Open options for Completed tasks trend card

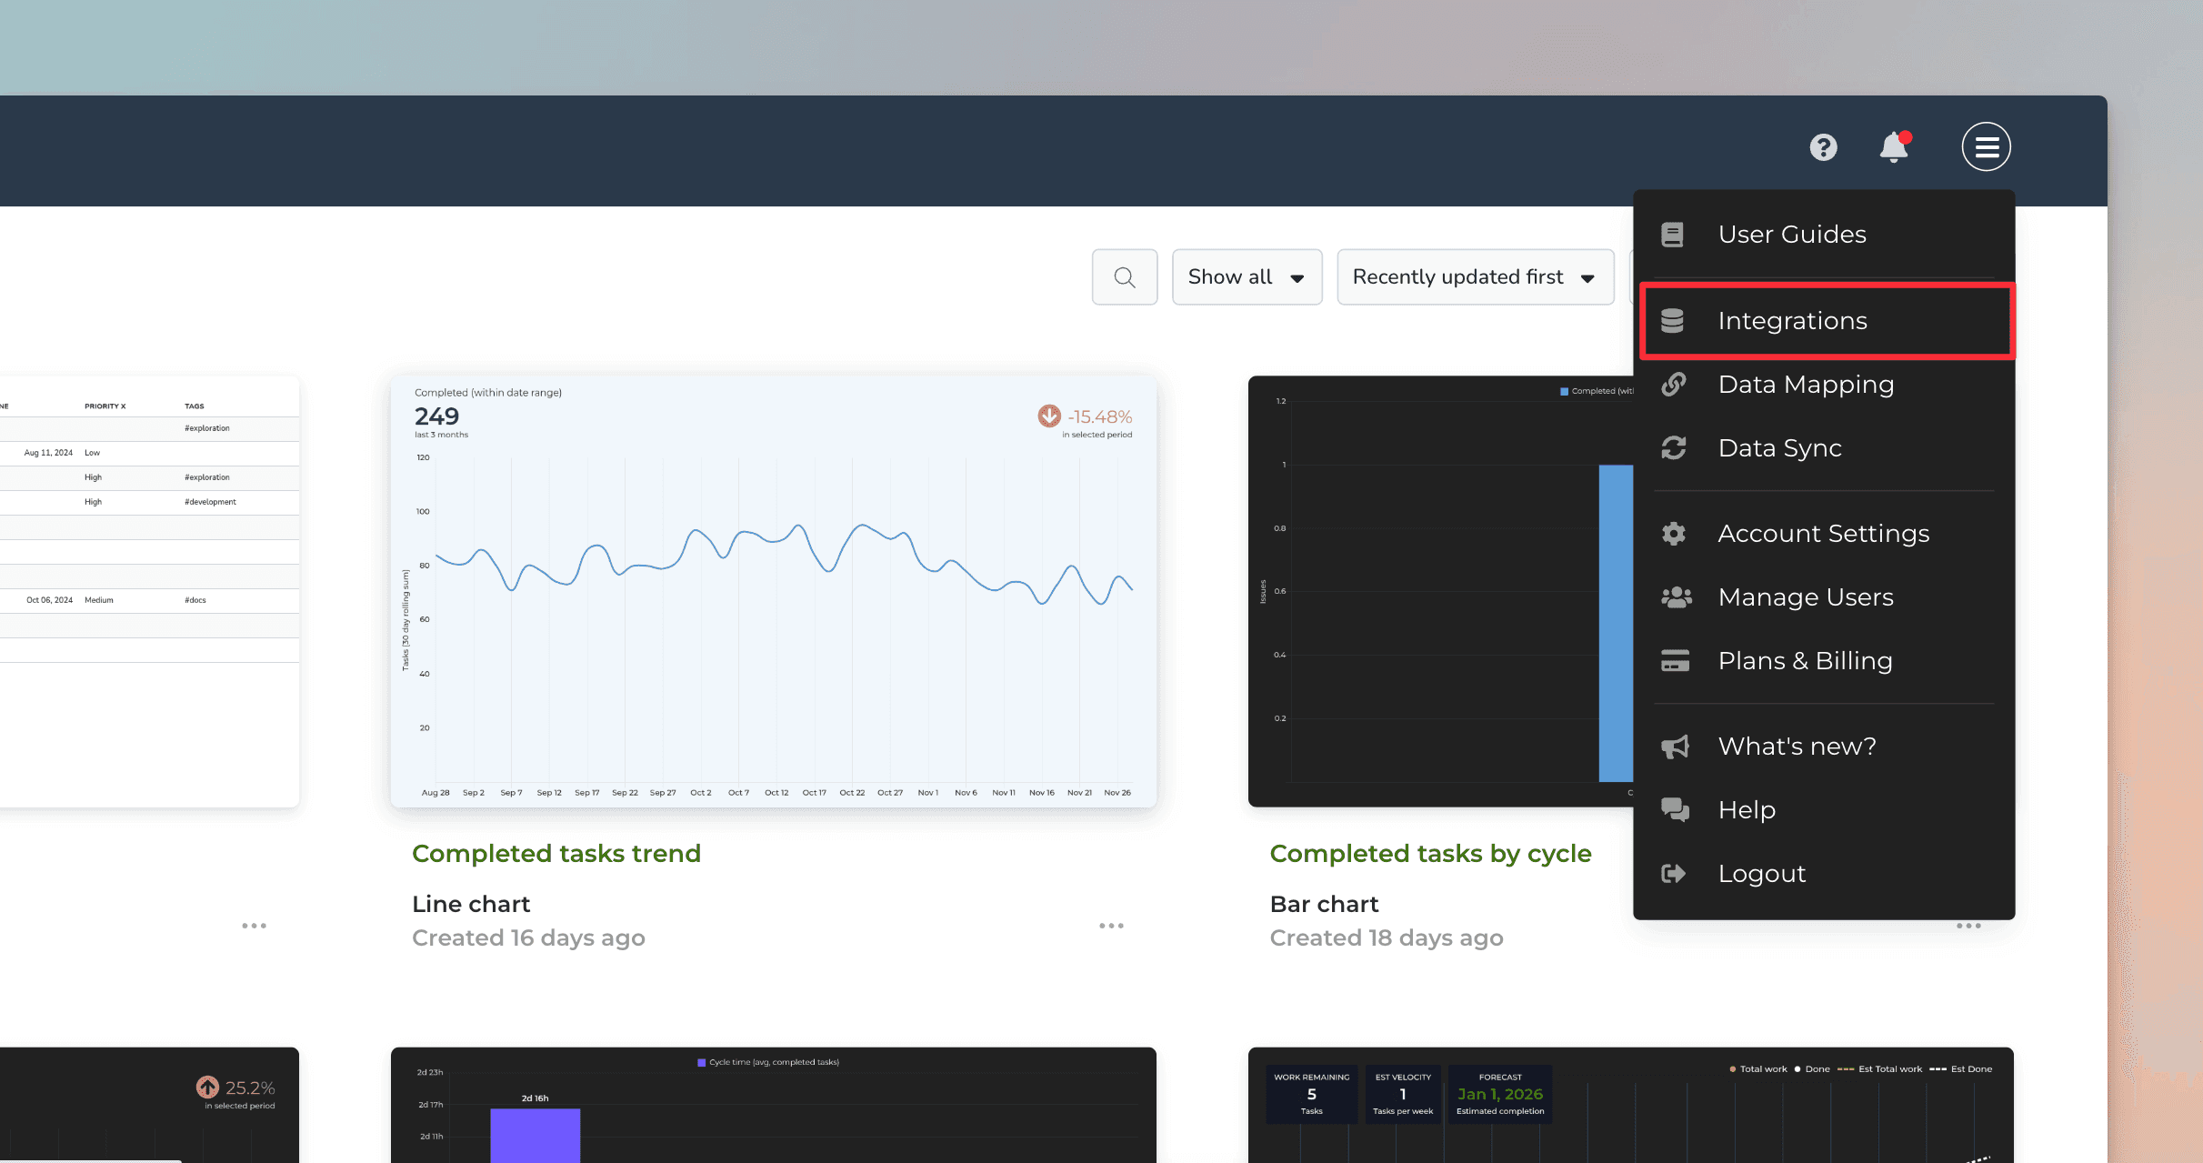point(1111,926)
